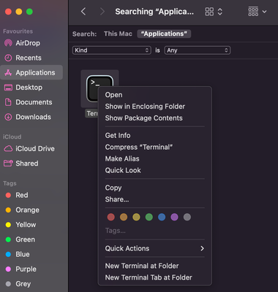This screenshot has width=278, height=292.
Task: Expand the Quick Actions submenu
Action: pyautogui.click(x=154, y=248)
